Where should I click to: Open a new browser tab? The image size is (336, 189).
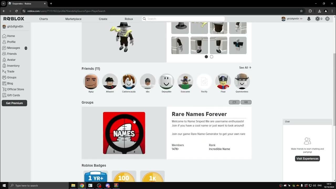point(51,4)
